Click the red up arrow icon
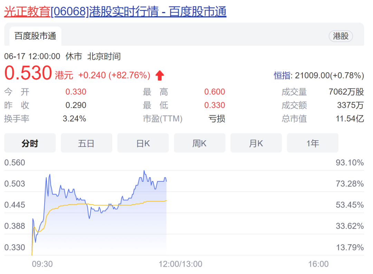The height and width of the screenshot is (274, 373). 160,75
